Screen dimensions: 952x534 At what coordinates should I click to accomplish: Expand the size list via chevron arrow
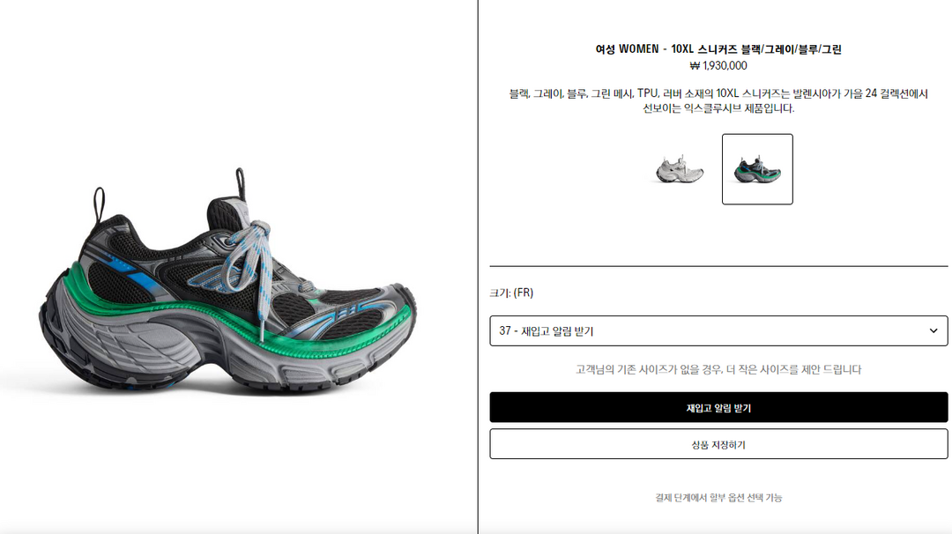point(933,330)
